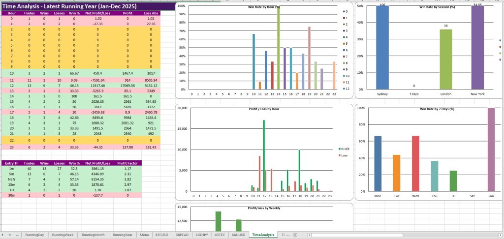The height and width of the screenshot is (239, 504).
Task: Click the horizontal scrollbar left arrow
Action: (x=309, y=235)
